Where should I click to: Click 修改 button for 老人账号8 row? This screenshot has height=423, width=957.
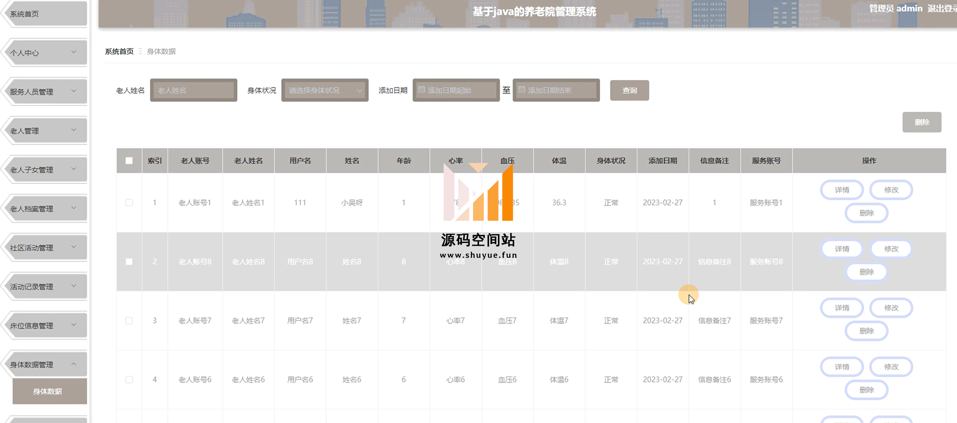click(x=891, y=249)
